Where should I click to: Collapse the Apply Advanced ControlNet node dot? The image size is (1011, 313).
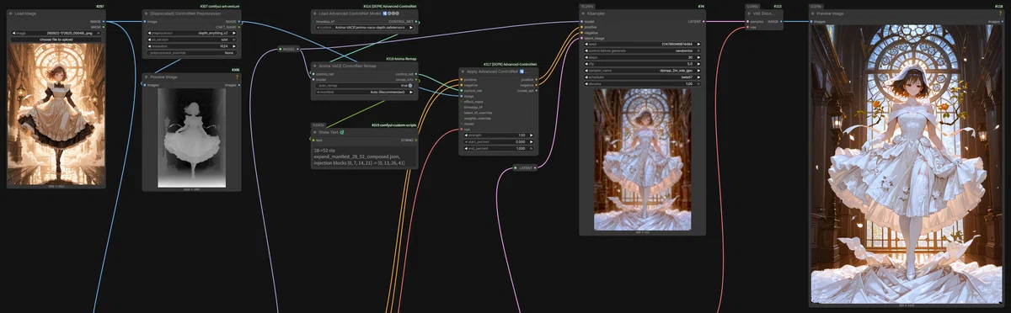pos(463,72)
